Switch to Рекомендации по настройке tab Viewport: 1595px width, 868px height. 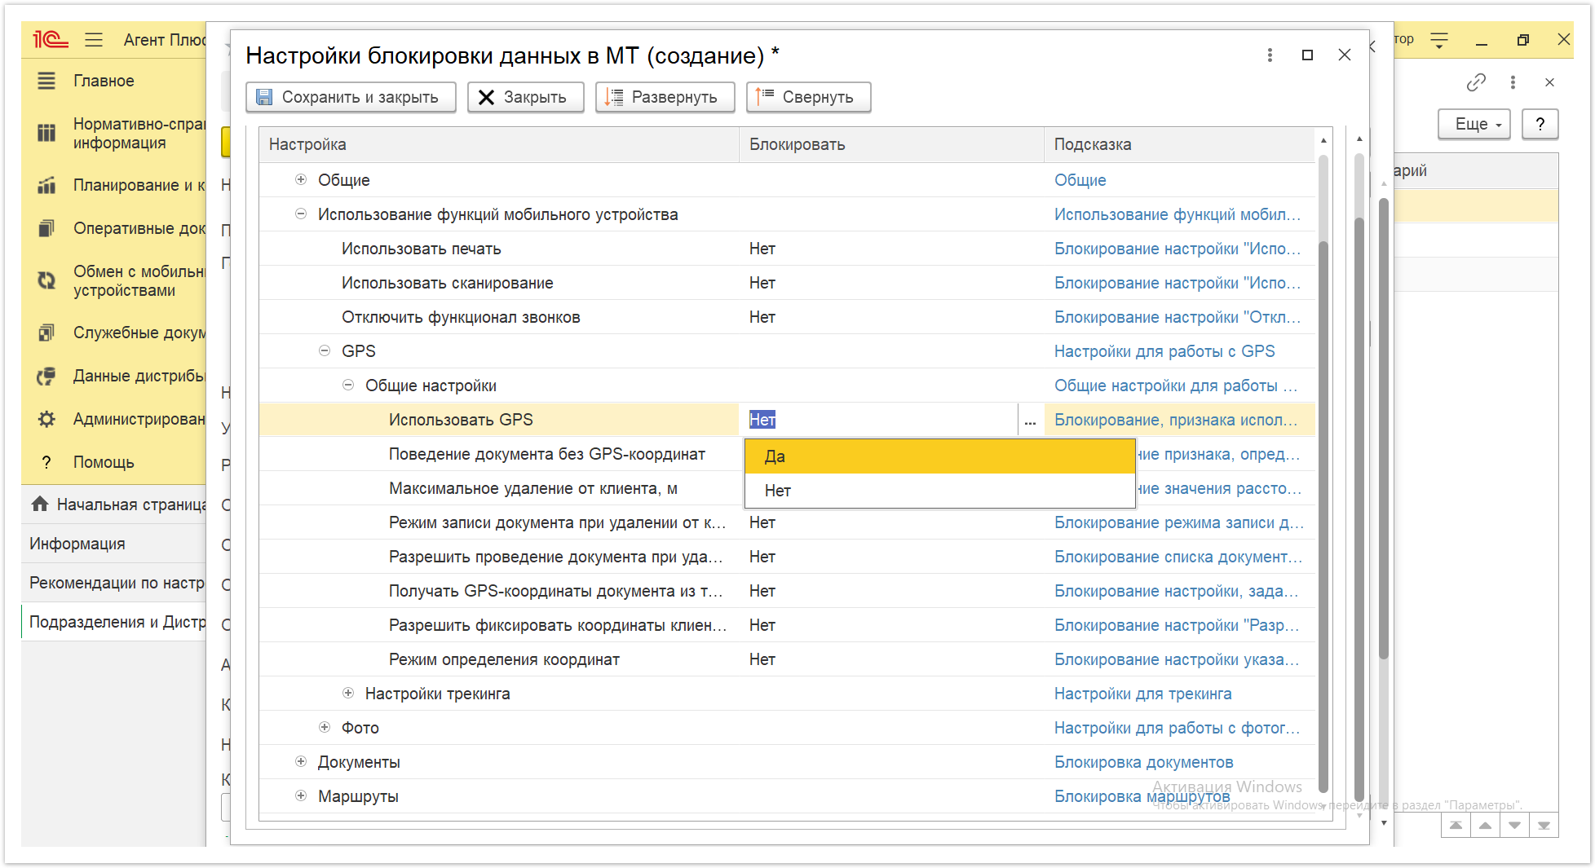[115, 583]
